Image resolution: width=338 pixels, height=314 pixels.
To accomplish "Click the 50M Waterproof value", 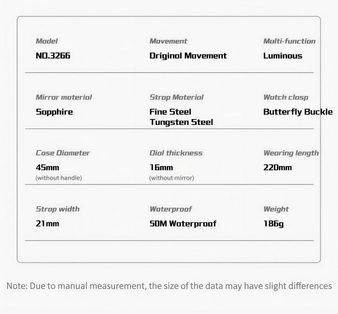I will (x=183, y=223).
